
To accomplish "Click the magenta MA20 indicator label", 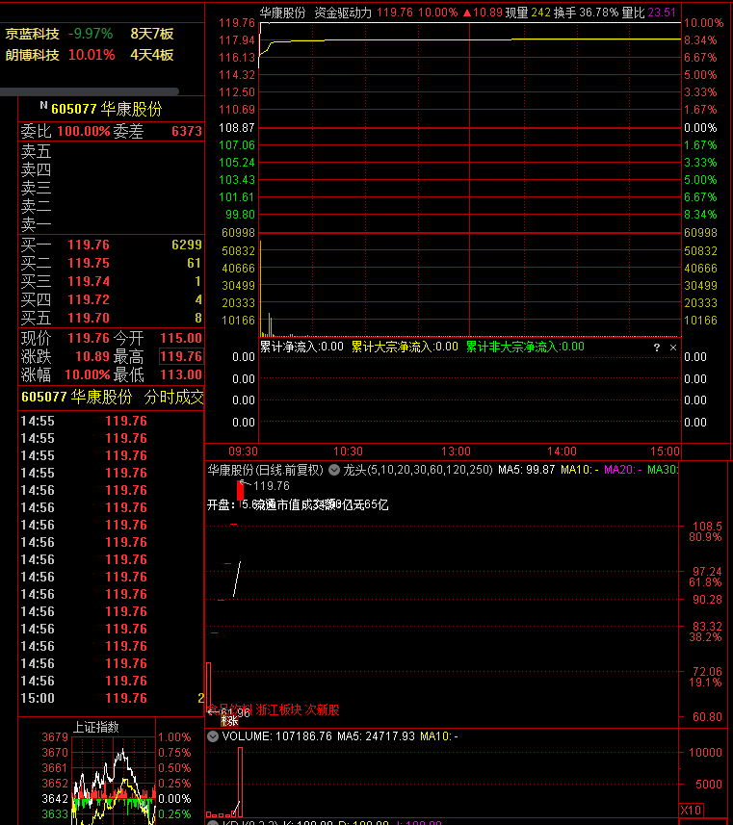I will pos(623,470).
